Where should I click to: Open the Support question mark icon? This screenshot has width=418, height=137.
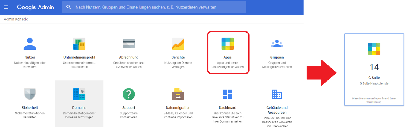coord(129,94)
